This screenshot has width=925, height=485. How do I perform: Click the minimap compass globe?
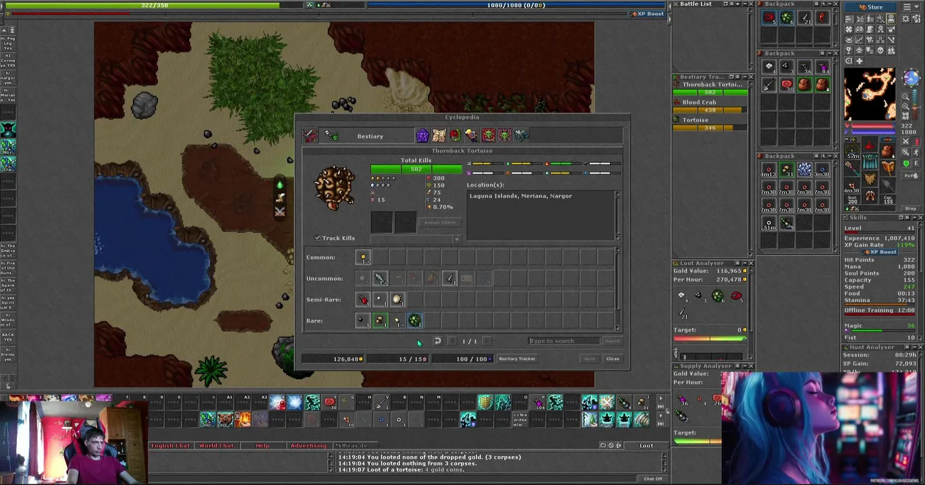click(x=911, y=78)
